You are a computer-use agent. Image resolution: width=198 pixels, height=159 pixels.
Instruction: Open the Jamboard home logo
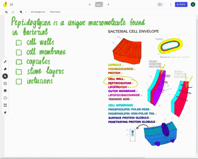pyautogui.click(x=5, y=5)
